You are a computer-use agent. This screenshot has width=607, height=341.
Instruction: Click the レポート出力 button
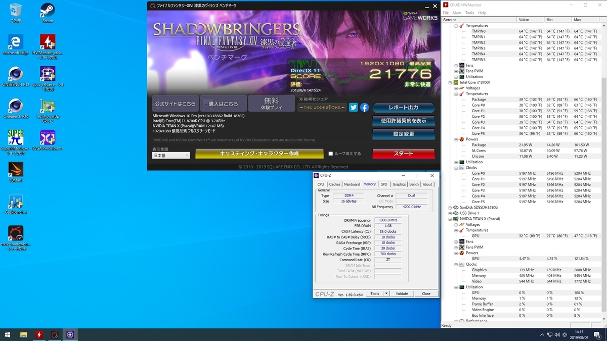pyautogui.click(x=403, y=108)
